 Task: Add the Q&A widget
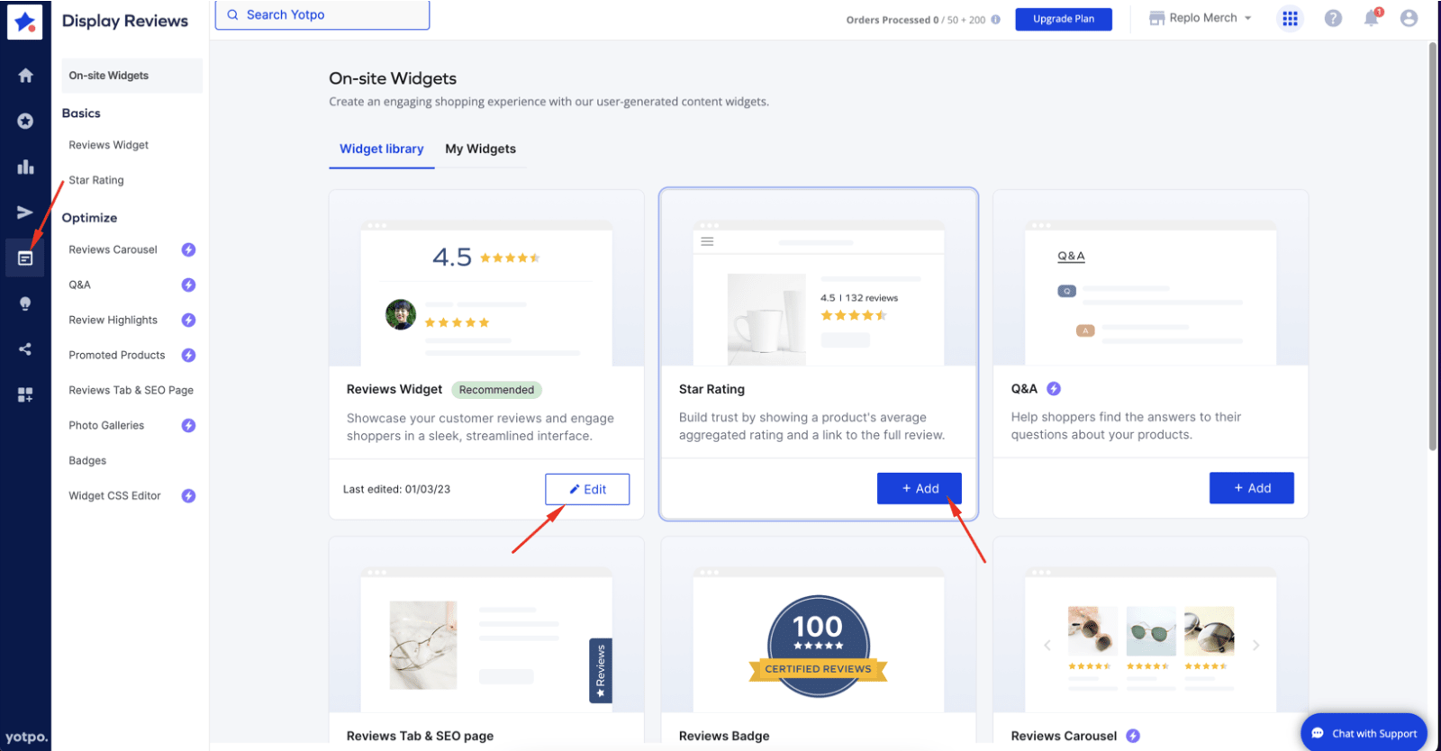(x=1252, y=488)
